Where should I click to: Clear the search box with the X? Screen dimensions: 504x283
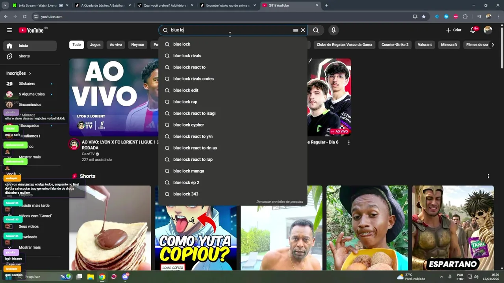pyautogui.click(x=303, y=30)
